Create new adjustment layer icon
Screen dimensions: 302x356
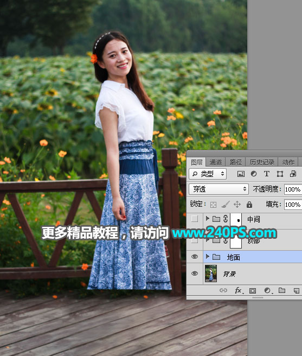268,290
